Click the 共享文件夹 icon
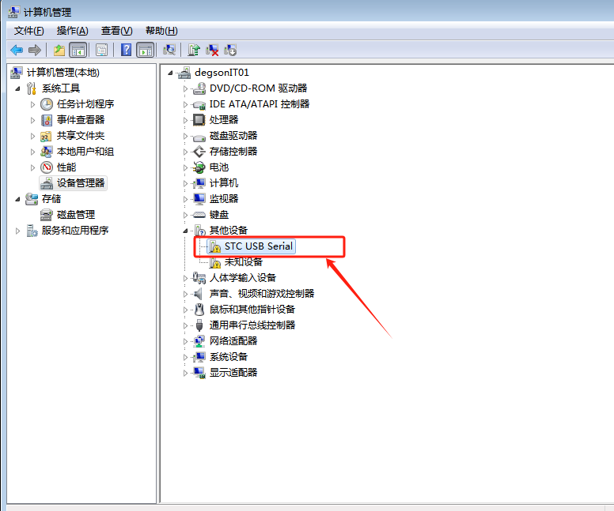The height and width of the screenshot is (511, 614). pos(47,136)
